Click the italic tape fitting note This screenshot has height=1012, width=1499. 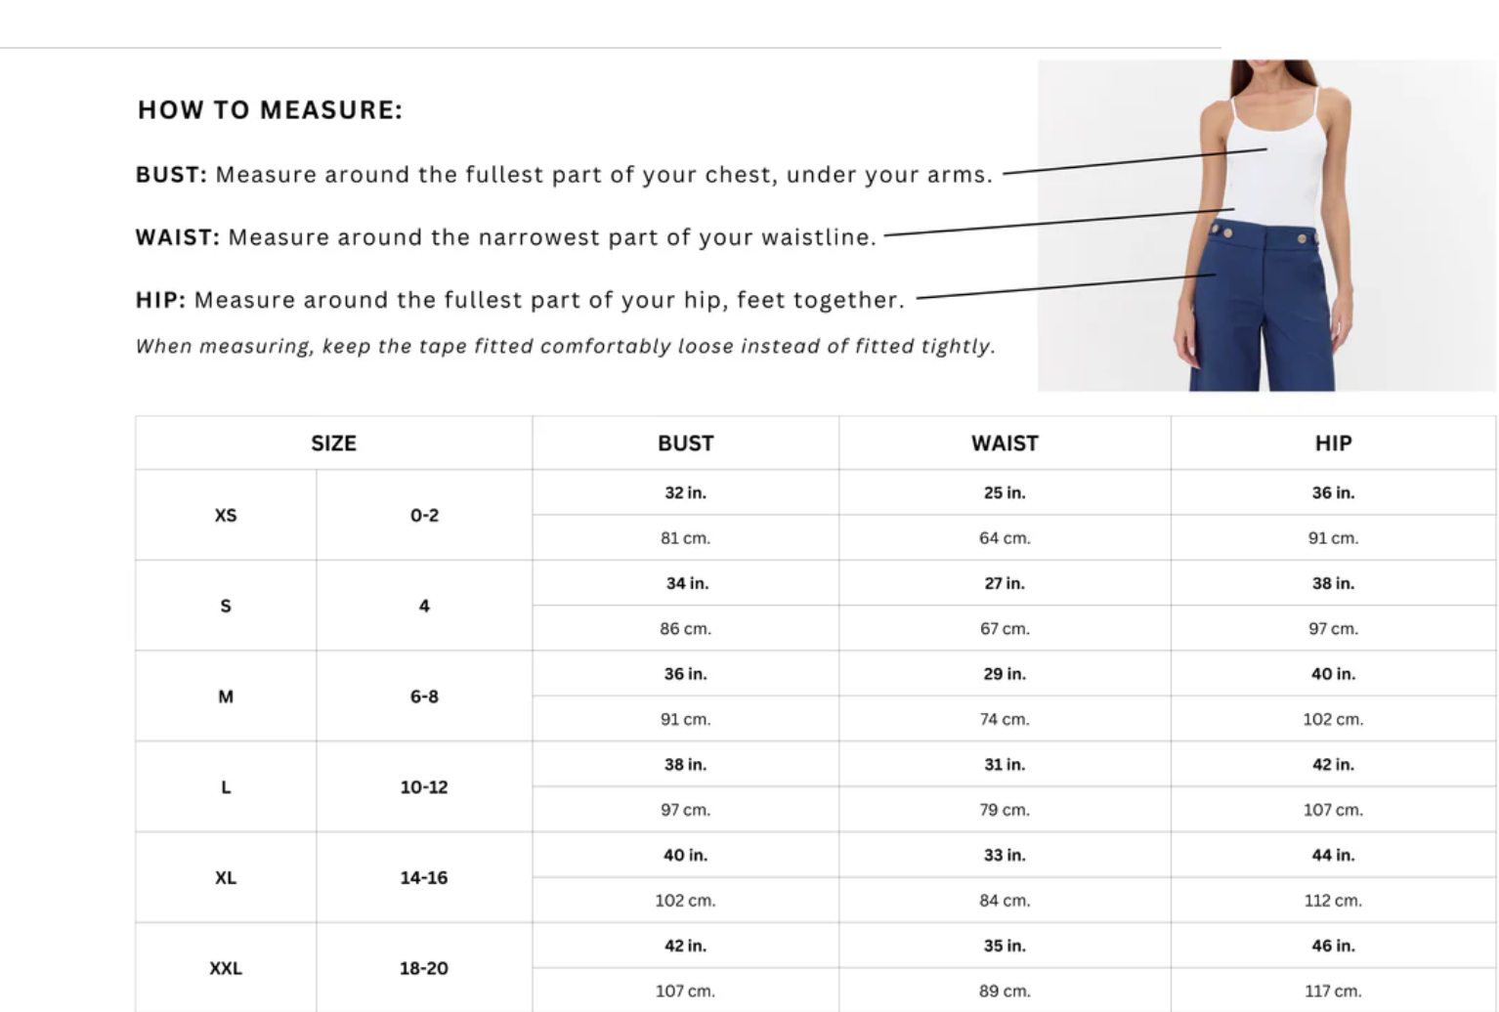[x=566, y=347]
